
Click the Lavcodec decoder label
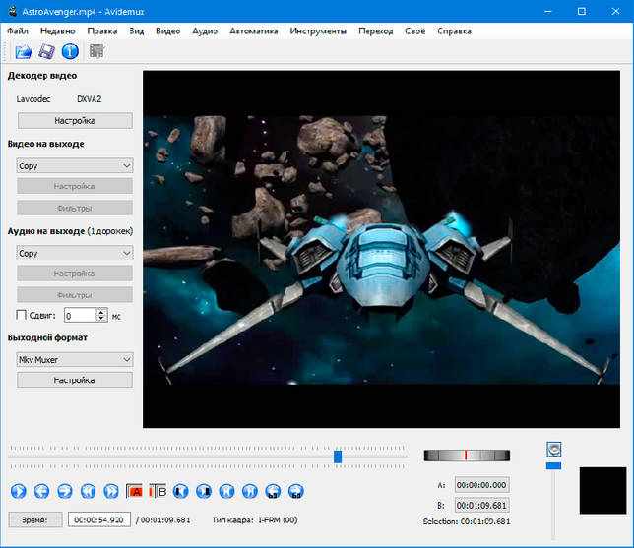(x=33, y=99)
